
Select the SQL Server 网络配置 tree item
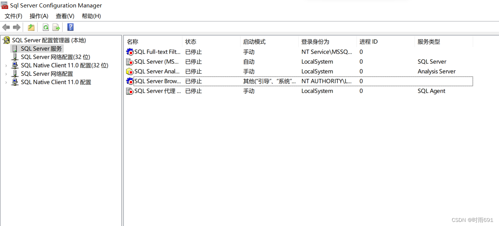47,74
